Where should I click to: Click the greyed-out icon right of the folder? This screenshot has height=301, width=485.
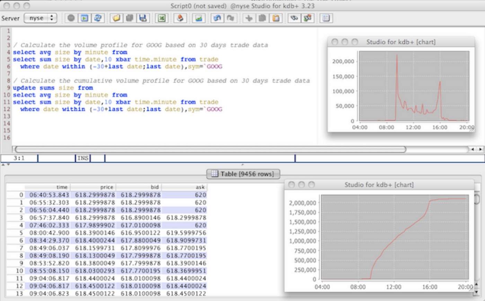[130, 18]
